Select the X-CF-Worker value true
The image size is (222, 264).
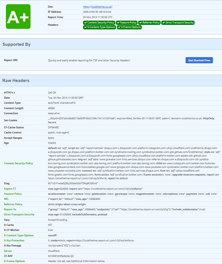50,230
